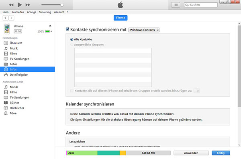
Task: Click the blue Fertig button
Action: tap(221, 153)
